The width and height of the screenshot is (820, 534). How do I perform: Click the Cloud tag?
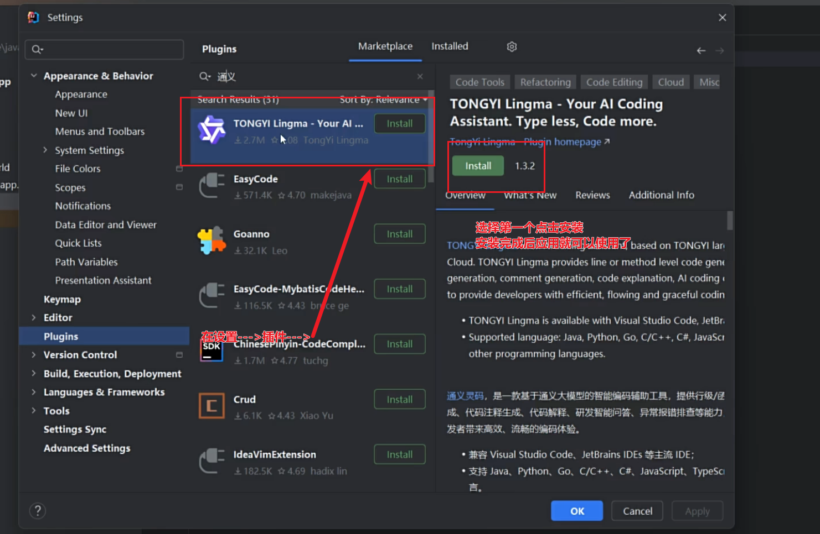pos(671,82)
